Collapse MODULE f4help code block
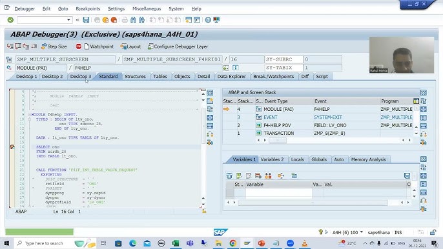Screen dimensions: 443x249 29,115
